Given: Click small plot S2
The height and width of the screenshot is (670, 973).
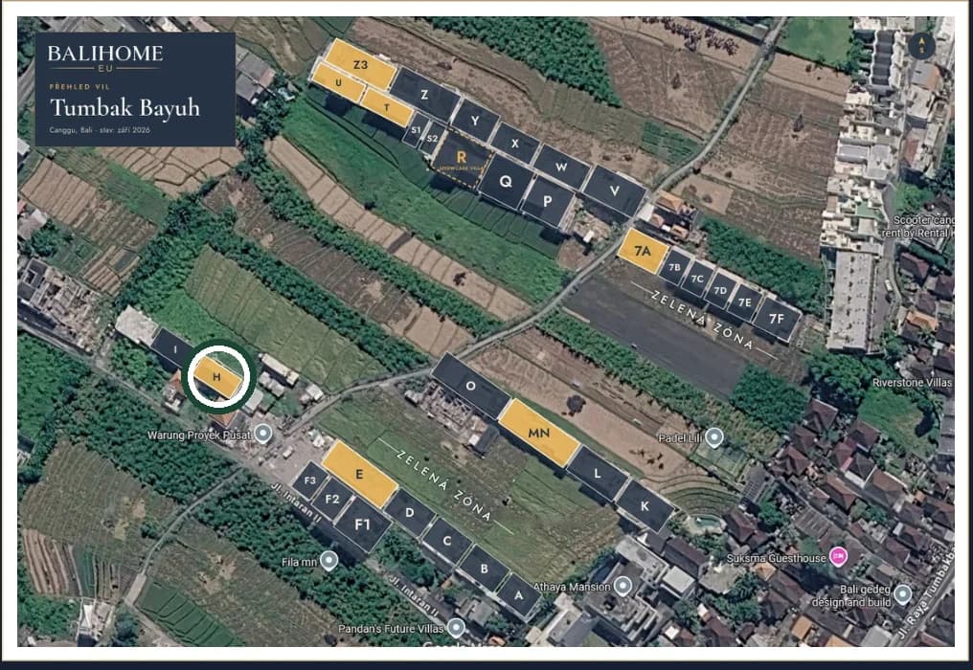Looking at the screenshot, I should [x=433, y=139].
